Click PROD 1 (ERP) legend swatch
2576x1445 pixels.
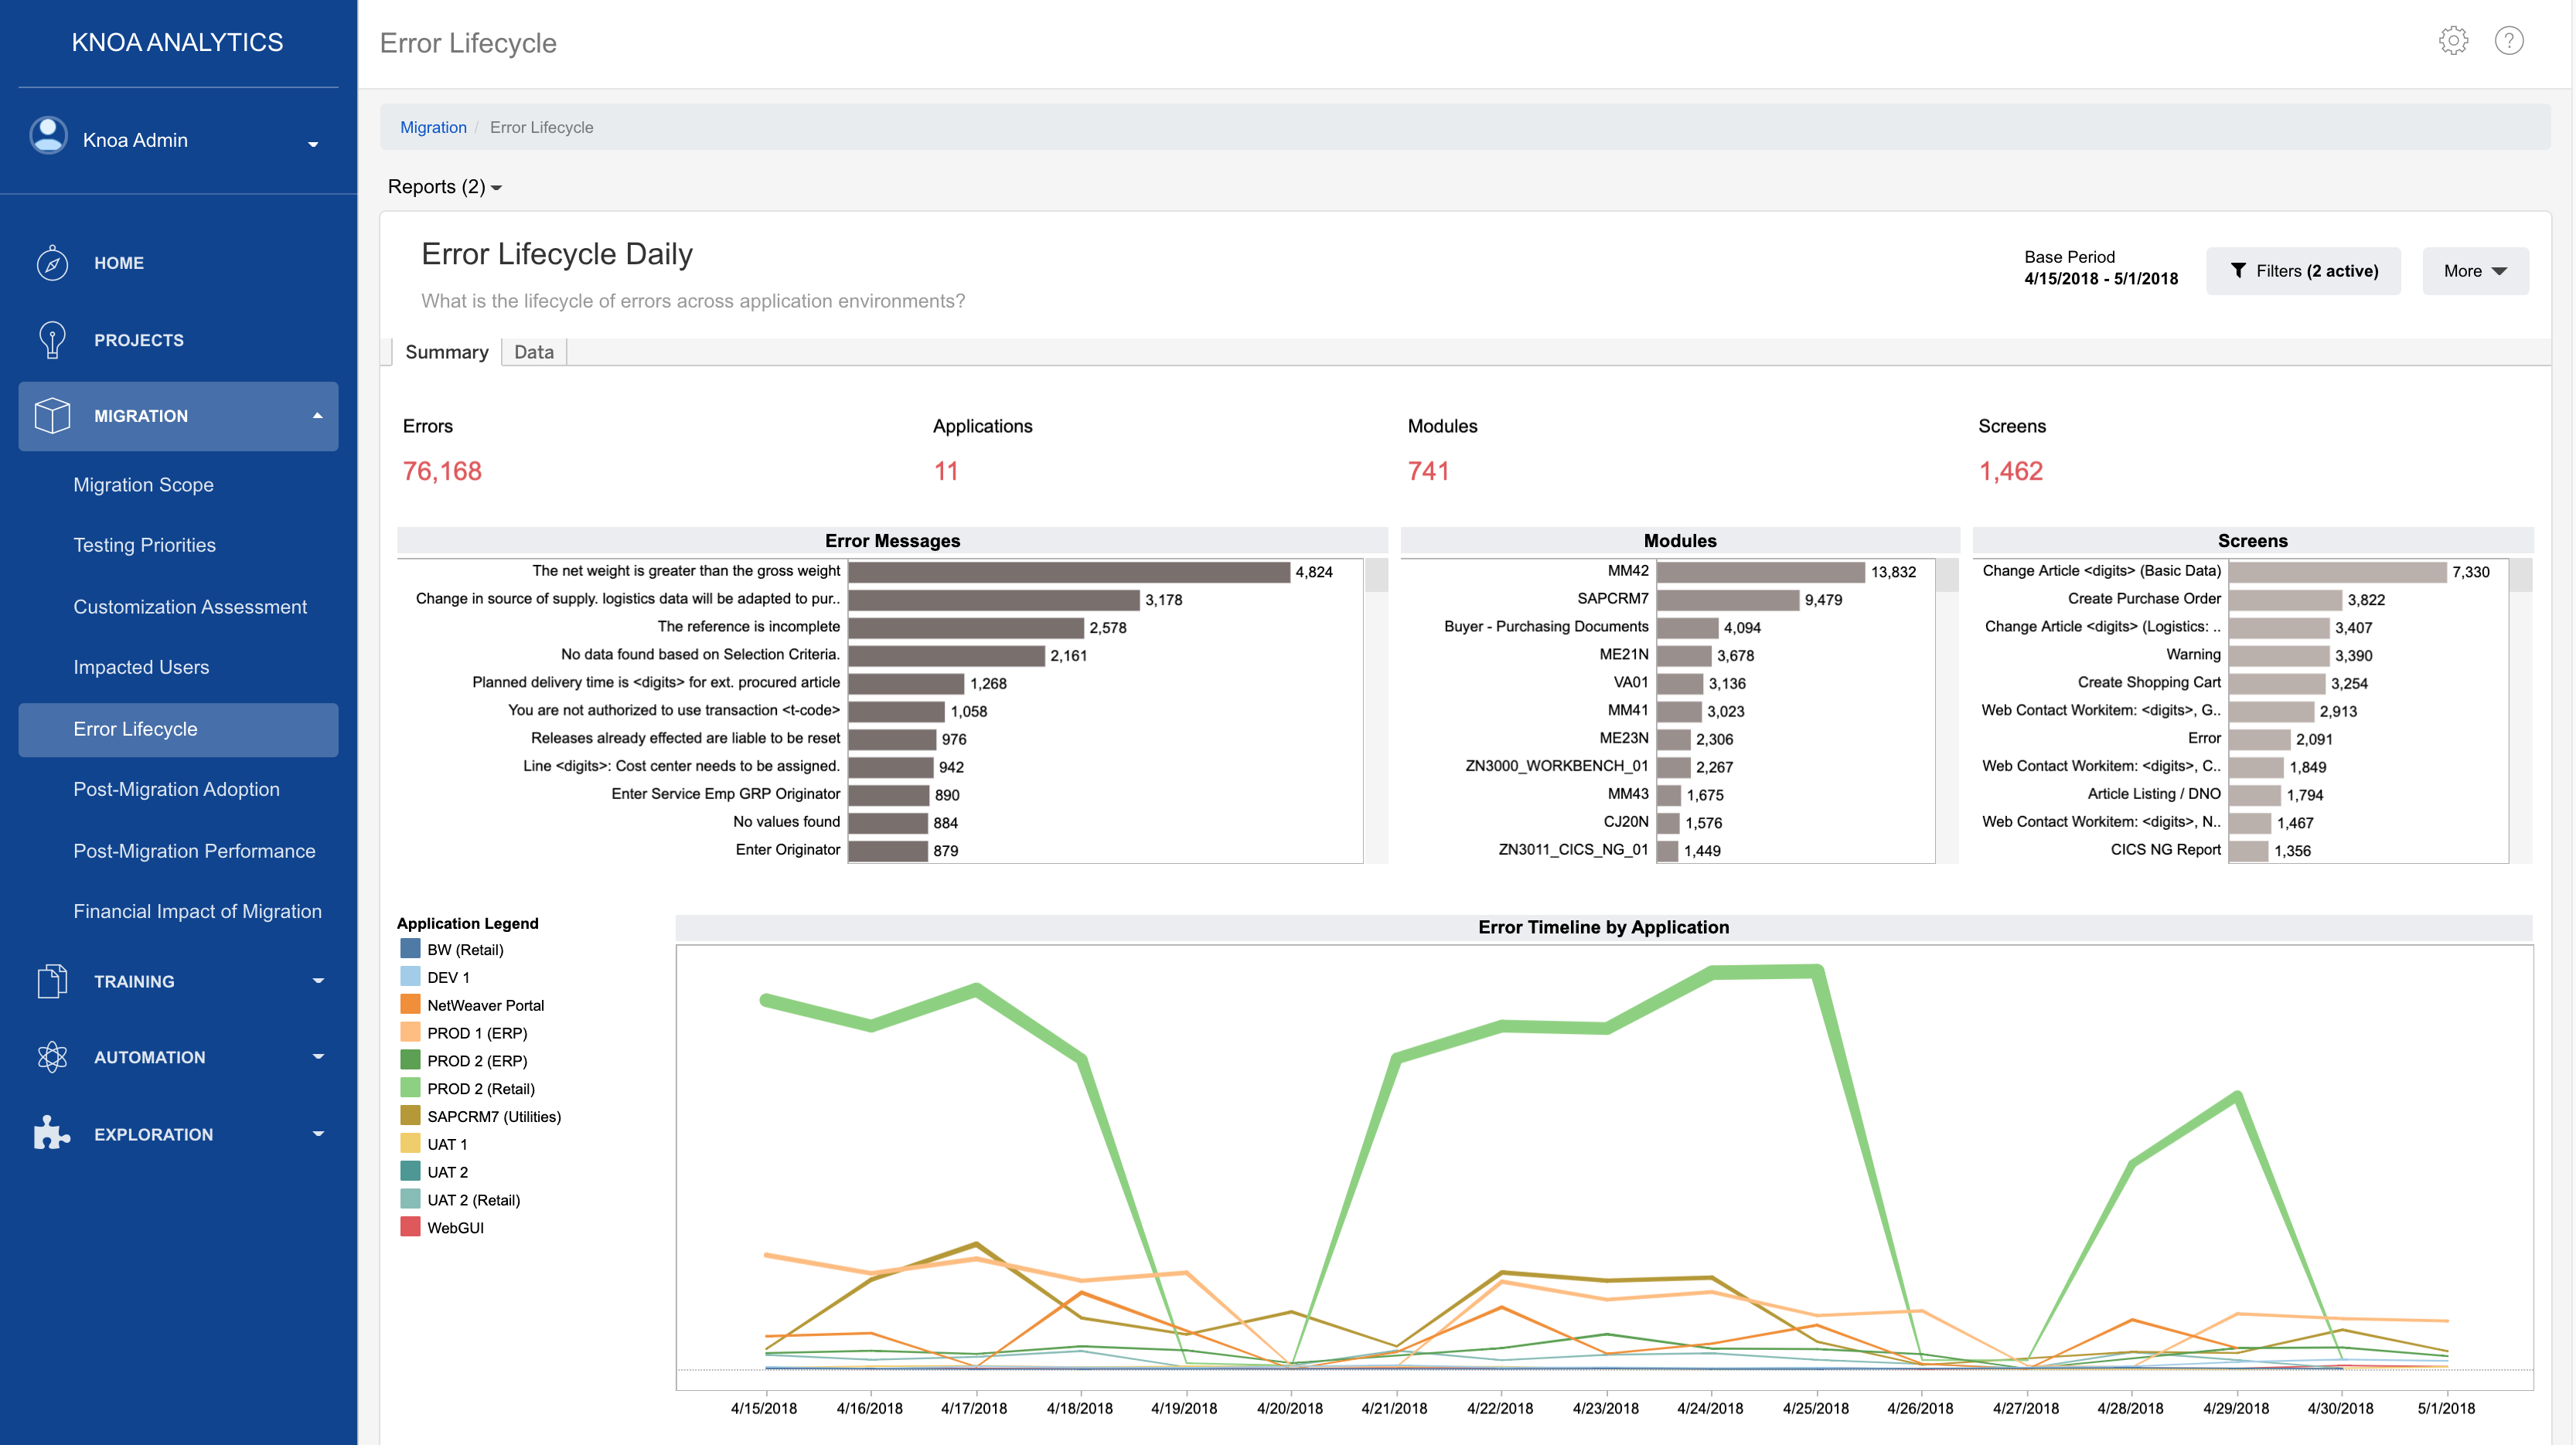[410, 1032]
